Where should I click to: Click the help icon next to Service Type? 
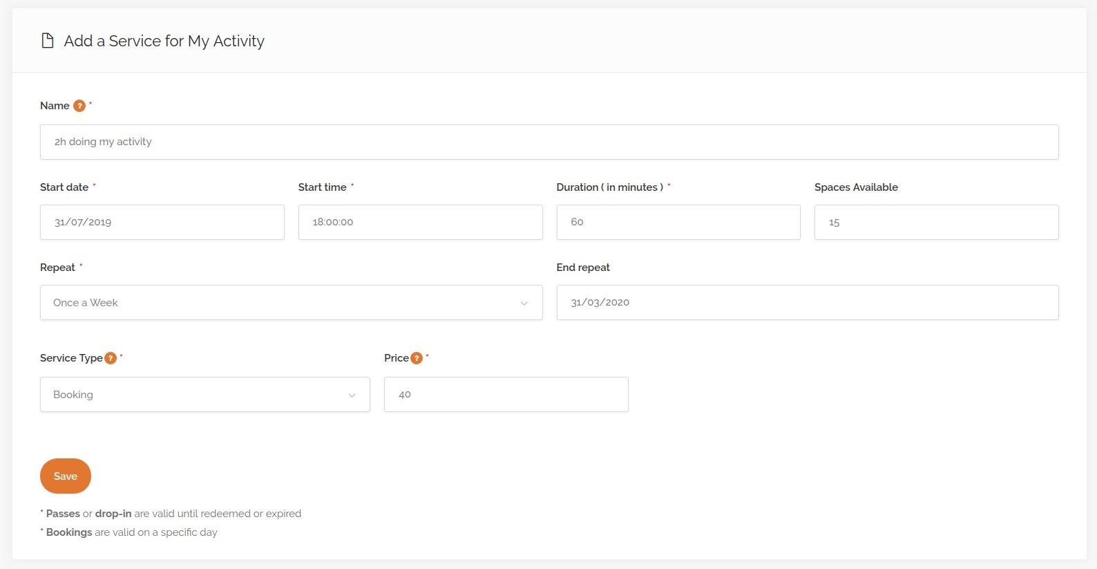click(x=111, y=358)
